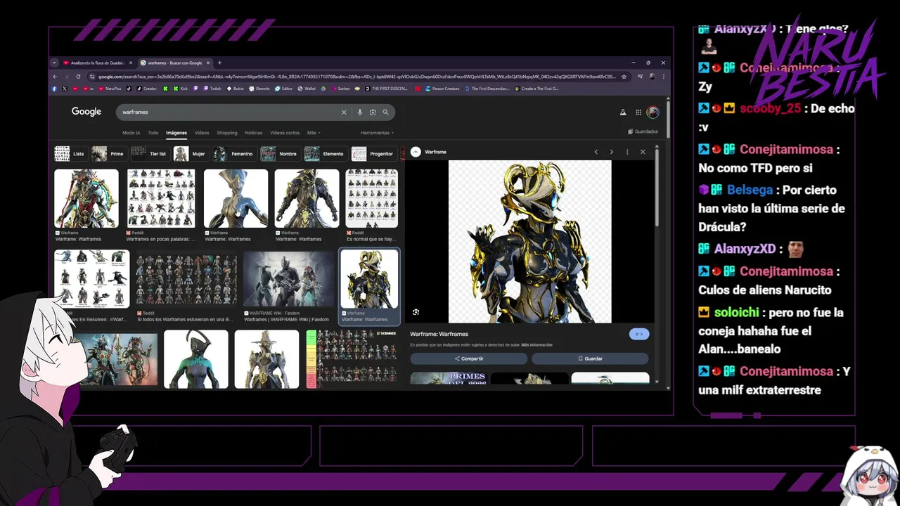The height and width of the screenshot is (506, 900).
Task: Click the Google logo
Action: pyautogui.click(x=86, y=112)
